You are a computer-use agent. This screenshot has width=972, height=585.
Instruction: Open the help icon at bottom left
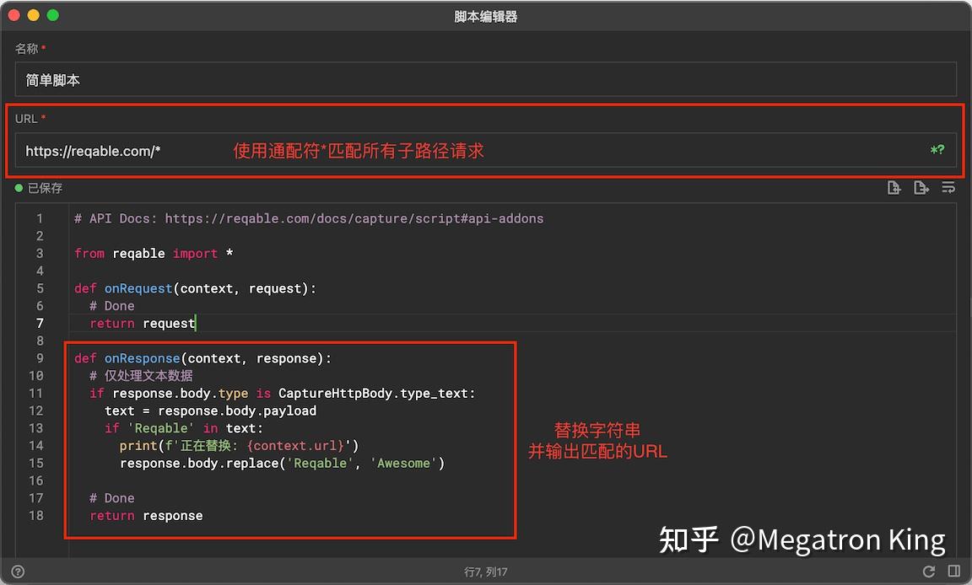pyautogui.click(x=19, y=571)
